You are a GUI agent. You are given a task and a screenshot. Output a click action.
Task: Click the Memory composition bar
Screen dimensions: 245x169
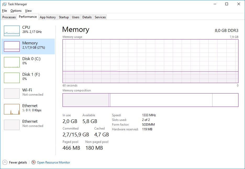pos(150,100)
